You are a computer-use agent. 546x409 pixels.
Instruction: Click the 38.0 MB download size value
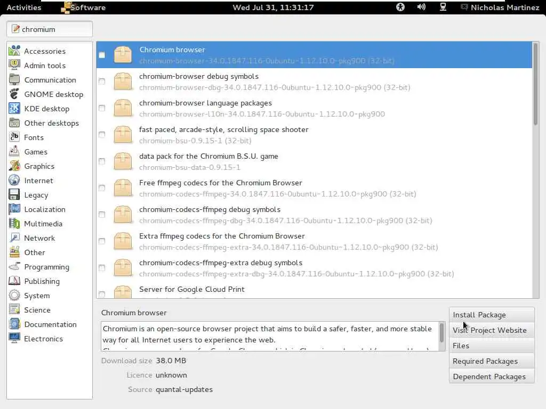(171, 361)
